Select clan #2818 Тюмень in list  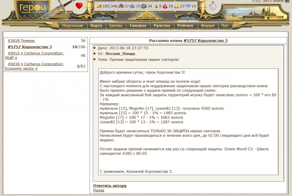(21, 41)
